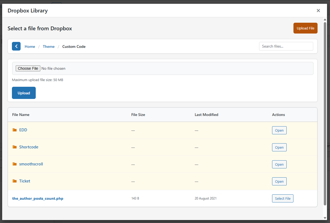Click the back arrow navigation icon
The height and width of the screenshot is (223, 330).
pos(16,46)
